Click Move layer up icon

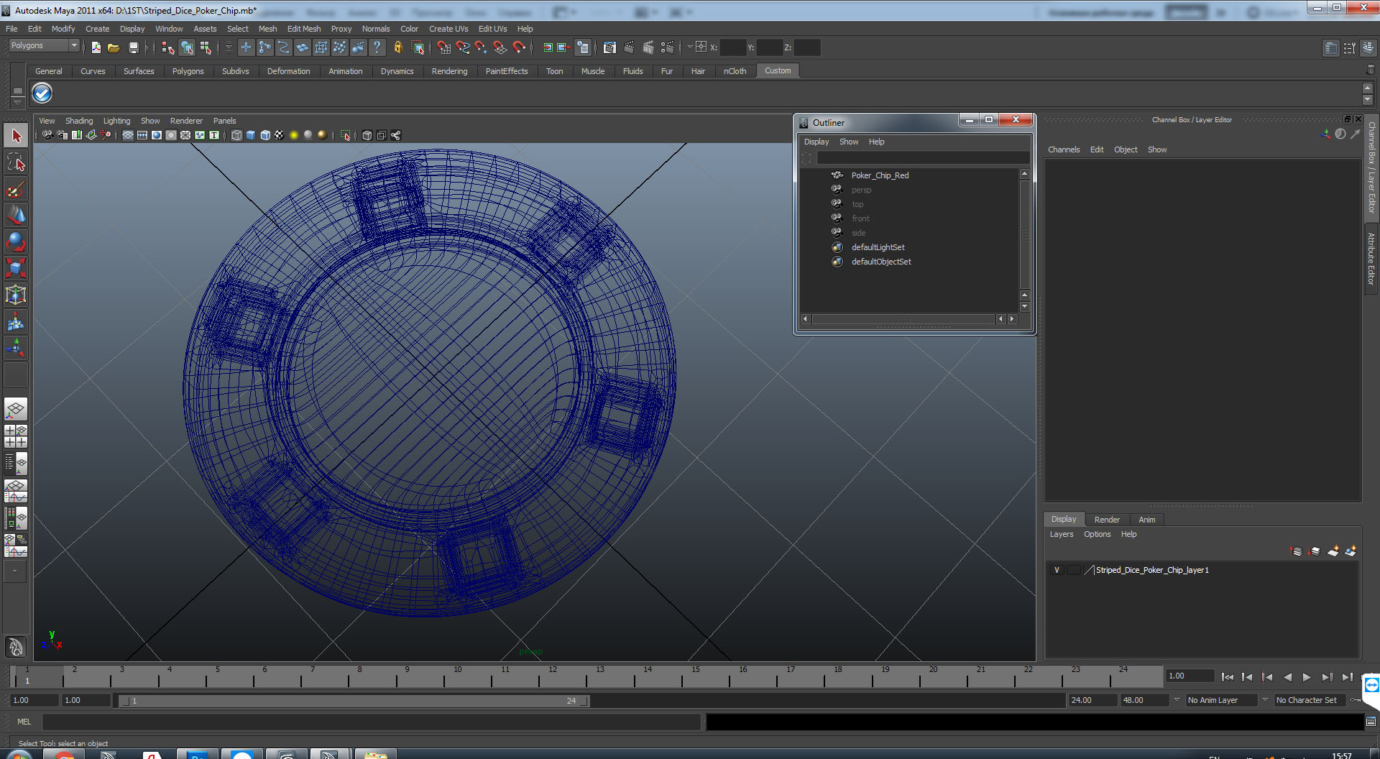click(1296, 551)
